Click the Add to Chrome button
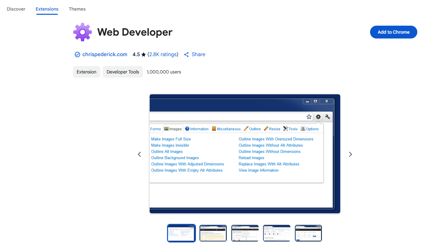Screen dimensions: 434x246 (x=393, y=32)
